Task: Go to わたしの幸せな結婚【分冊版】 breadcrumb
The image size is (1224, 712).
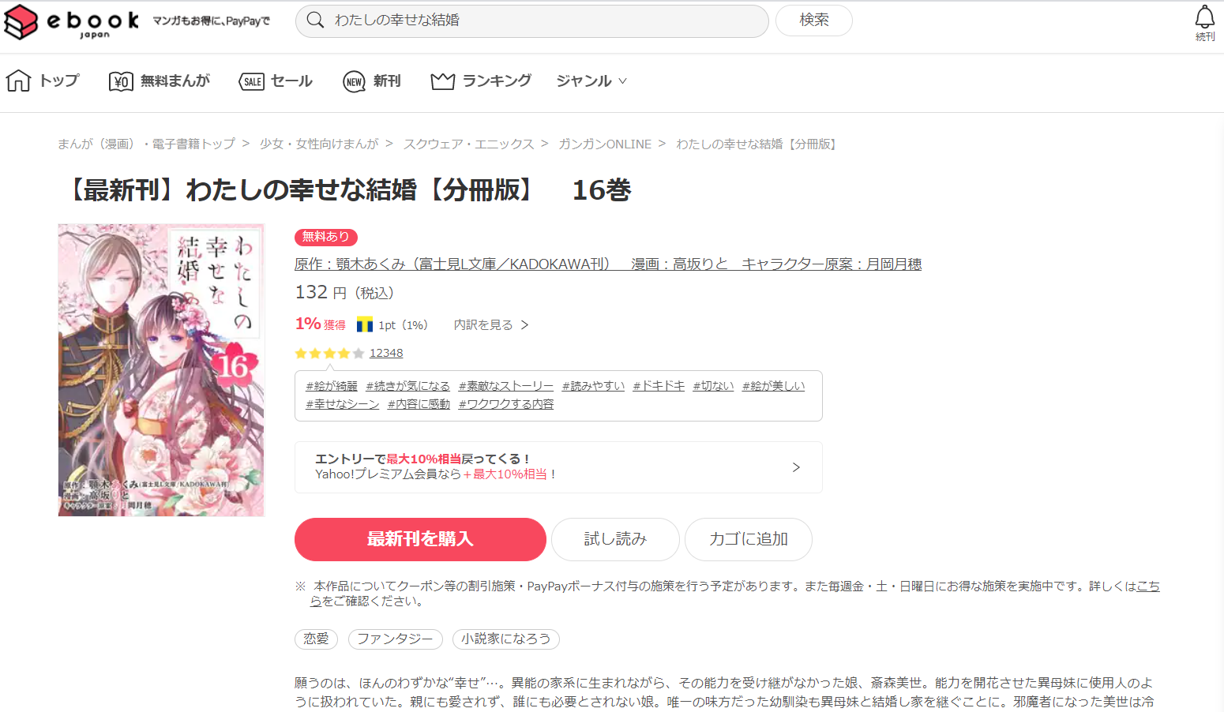Action: click(758, 144)
